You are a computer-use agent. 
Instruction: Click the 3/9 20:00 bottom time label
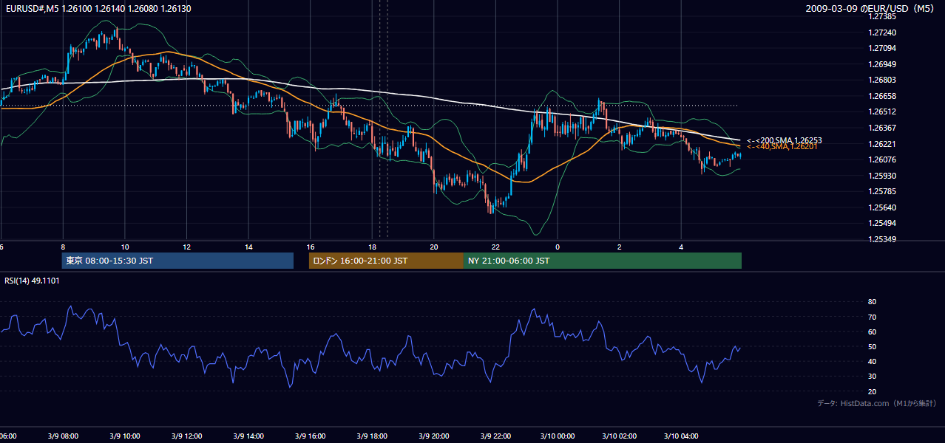click(434, 436)
